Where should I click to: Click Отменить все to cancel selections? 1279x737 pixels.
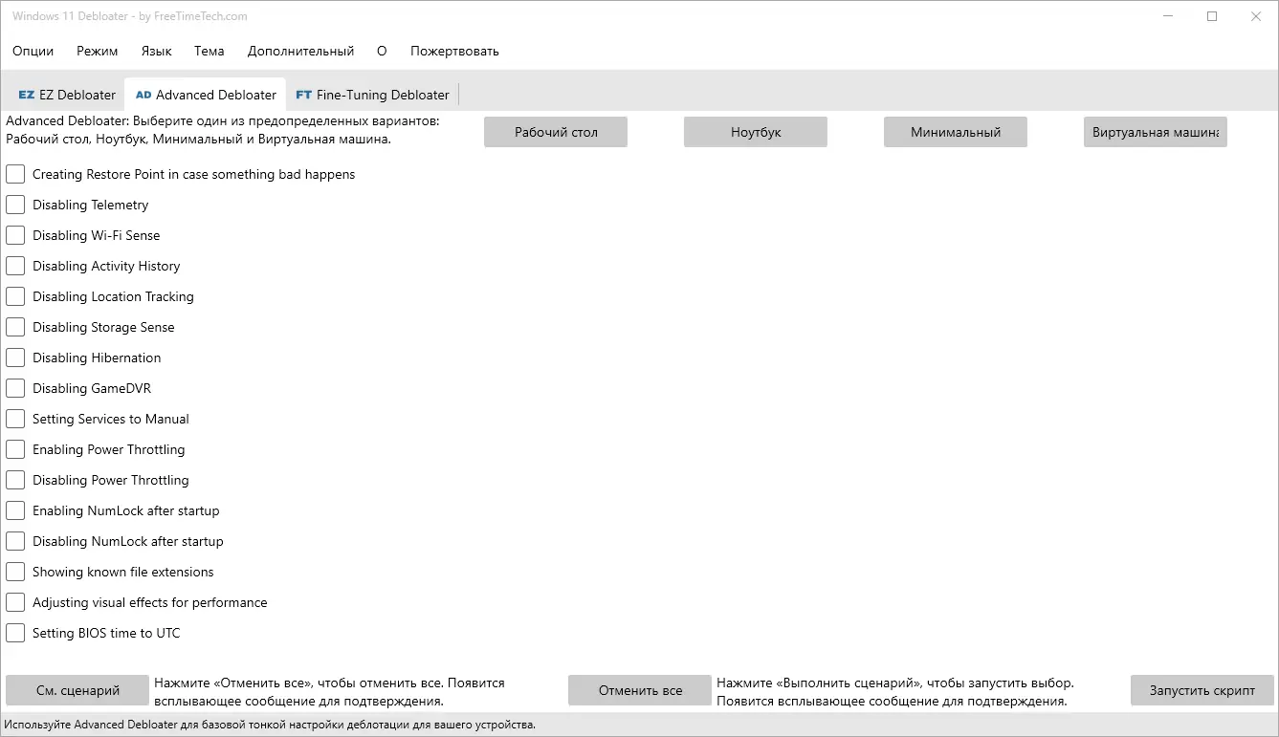click(639, 689)
